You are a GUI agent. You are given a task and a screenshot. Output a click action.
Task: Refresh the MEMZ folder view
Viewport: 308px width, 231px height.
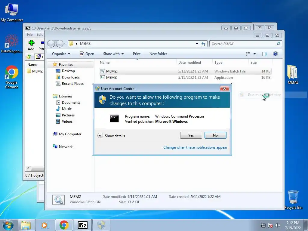click(204, 44)
